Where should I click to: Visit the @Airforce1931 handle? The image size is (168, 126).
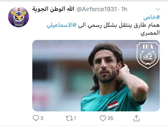coord(97,9)
